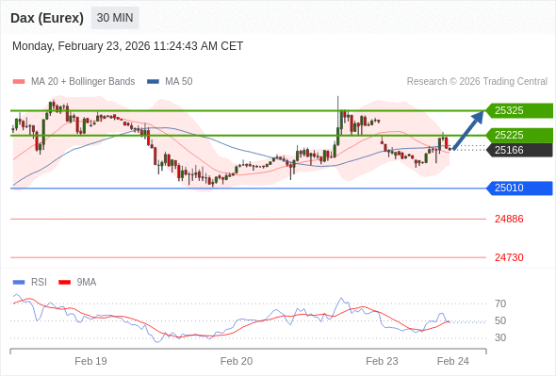556x377 pixels.
Task: Click the RSI 30 level label
Action: tap(500, 337)
